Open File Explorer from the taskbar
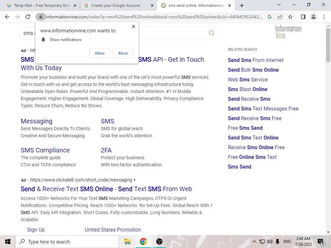The image size is (331, 248). (127, 242)
